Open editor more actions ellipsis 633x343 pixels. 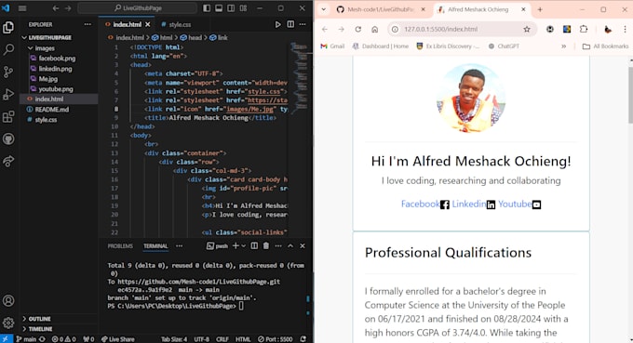[x=303, y=24]
